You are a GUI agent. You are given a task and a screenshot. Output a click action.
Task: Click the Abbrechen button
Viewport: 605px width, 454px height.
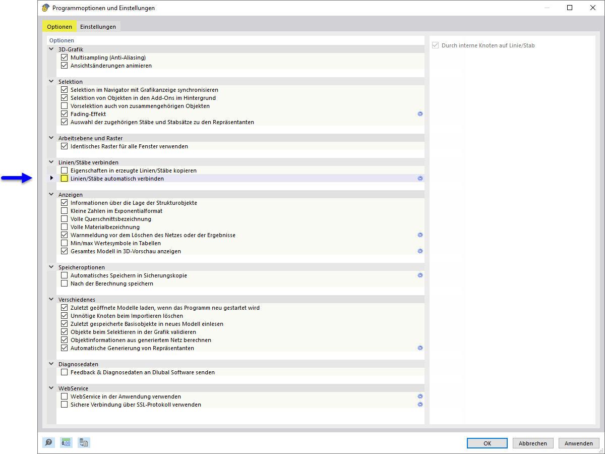tap(533, 443)
